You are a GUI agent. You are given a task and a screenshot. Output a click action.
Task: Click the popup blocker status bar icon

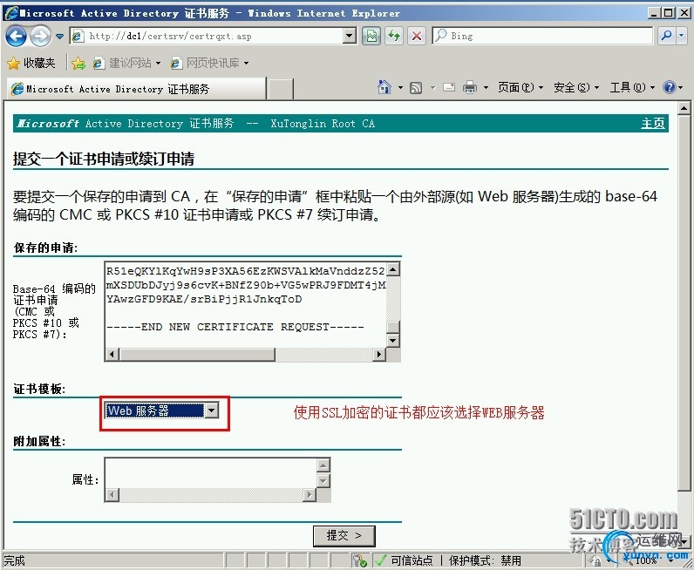coord(359,560)
